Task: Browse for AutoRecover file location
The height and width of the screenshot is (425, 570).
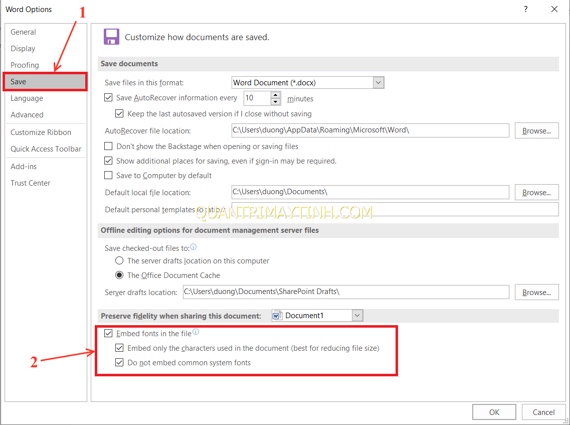Action: click(x=536, y=130)
